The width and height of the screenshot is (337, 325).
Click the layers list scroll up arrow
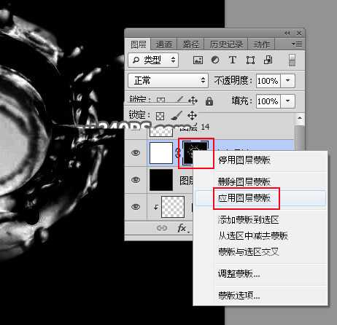(x=300, y=119)
